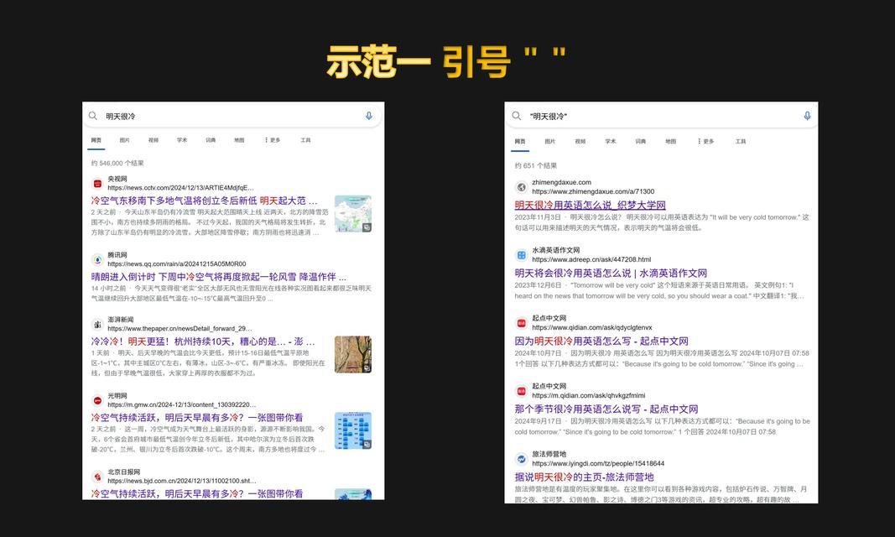The height and width of the screenshot is (537, 895).
Task: Expand 更多 menu in the 546,000-results page
Action: (x=272, y=140)
